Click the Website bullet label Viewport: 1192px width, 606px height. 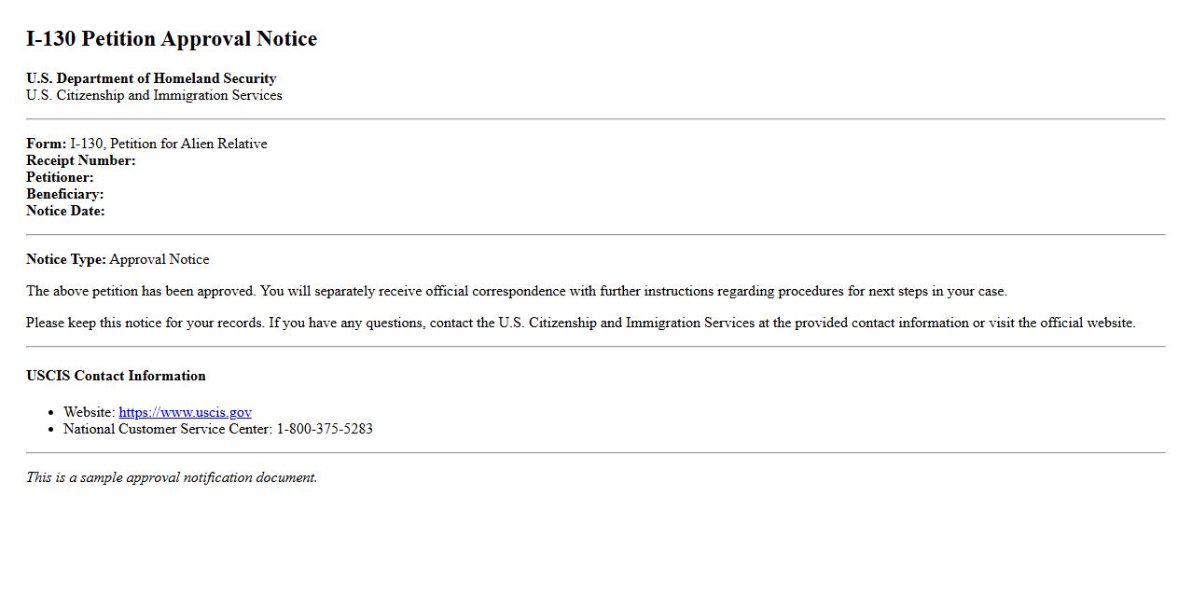tap(89, 412)
